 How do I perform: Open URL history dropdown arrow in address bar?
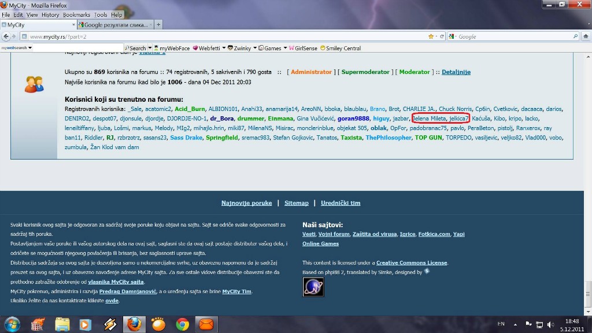[436, 36]
